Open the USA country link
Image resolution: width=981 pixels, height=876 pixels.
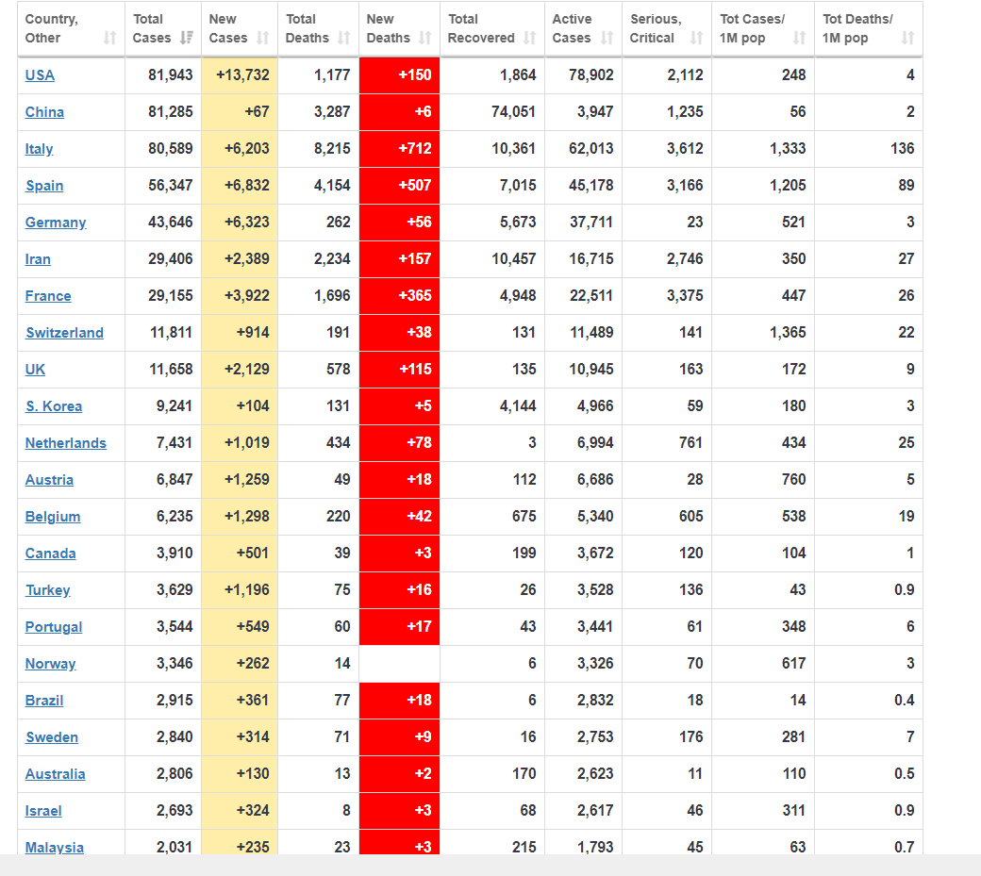pos(40,75)
